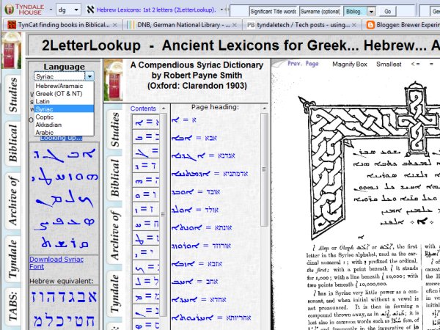Click door image beside Syriac Dictionary title
Viewport: 440px width, 330px height.
coord(113,80)
